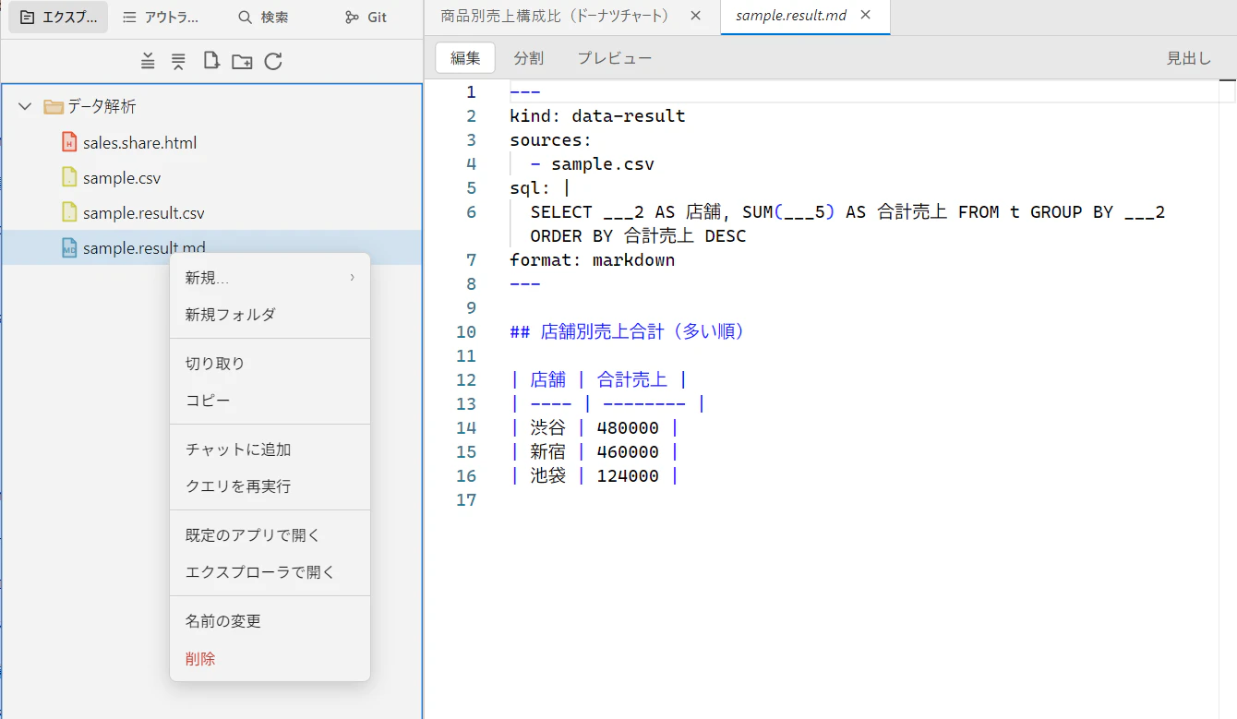
Task: Switch to 編集 edit mode
Action: [465, 58]
